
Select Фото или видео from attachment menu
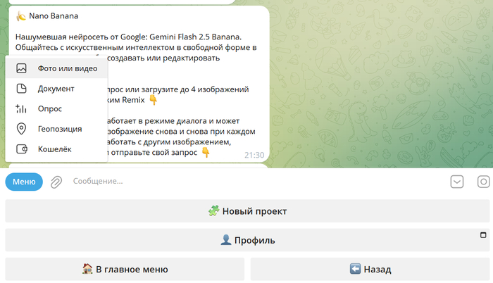coord(68,69)
